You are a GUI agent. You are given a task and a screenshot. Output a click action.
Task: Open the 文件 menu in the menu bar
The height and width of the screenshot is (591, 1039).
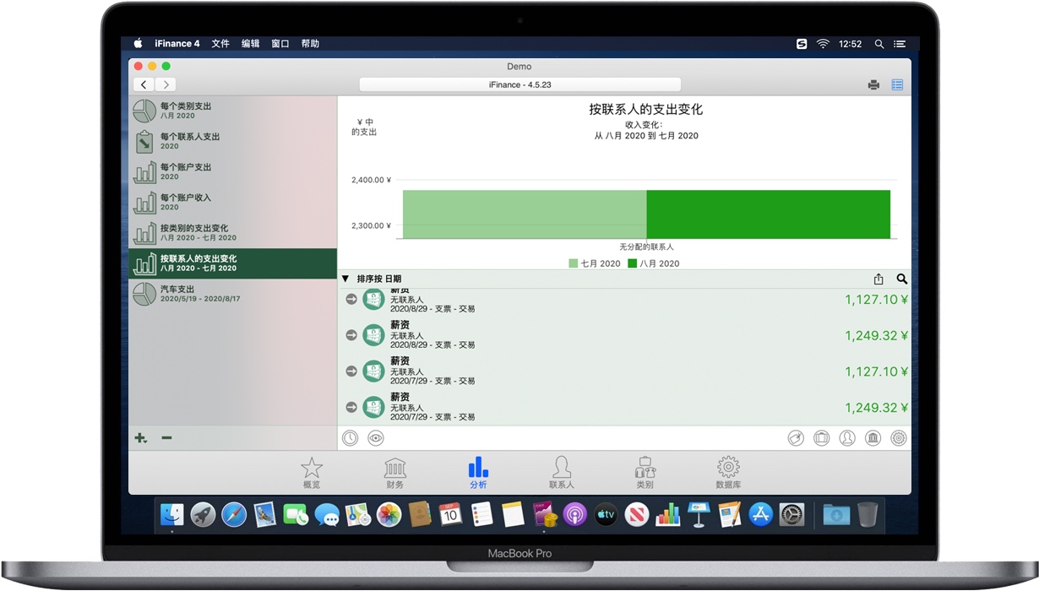pyautogui.click(x=220, y=43)
